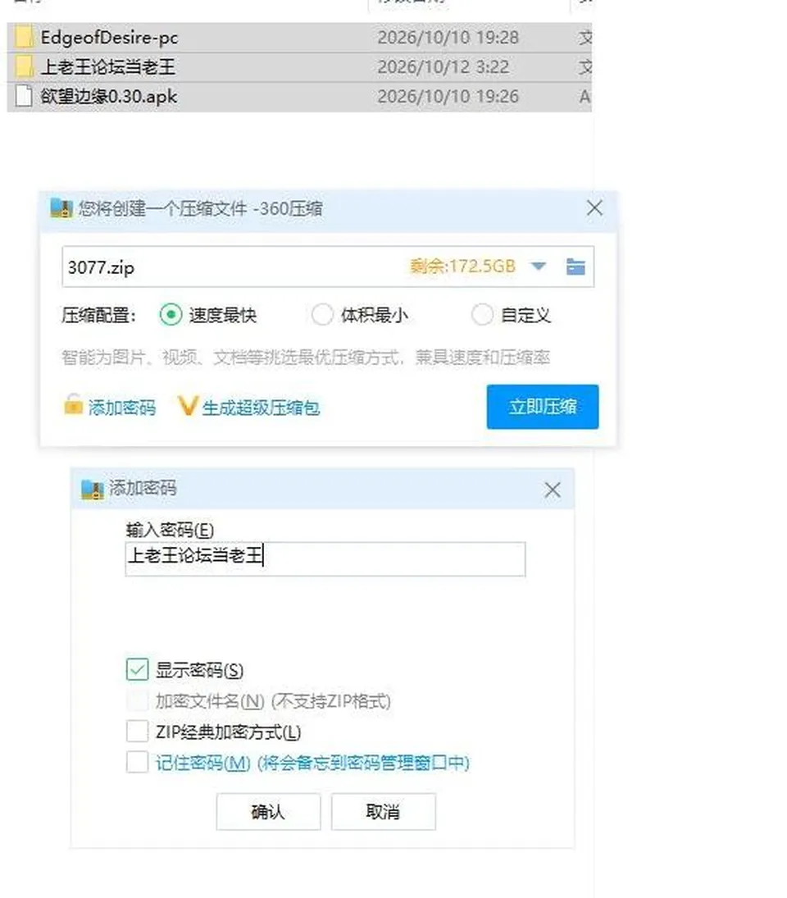This screenshot has width=787, height=898.
Task: Select the 欲望边缘0.30.apk file name
Action: [109, 96]
